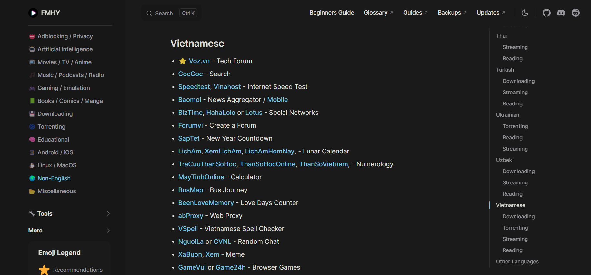The width and height of the screenshot is (591, 275).
Task: Click the star icon beside Voz.vn
Action: (183, 61)
